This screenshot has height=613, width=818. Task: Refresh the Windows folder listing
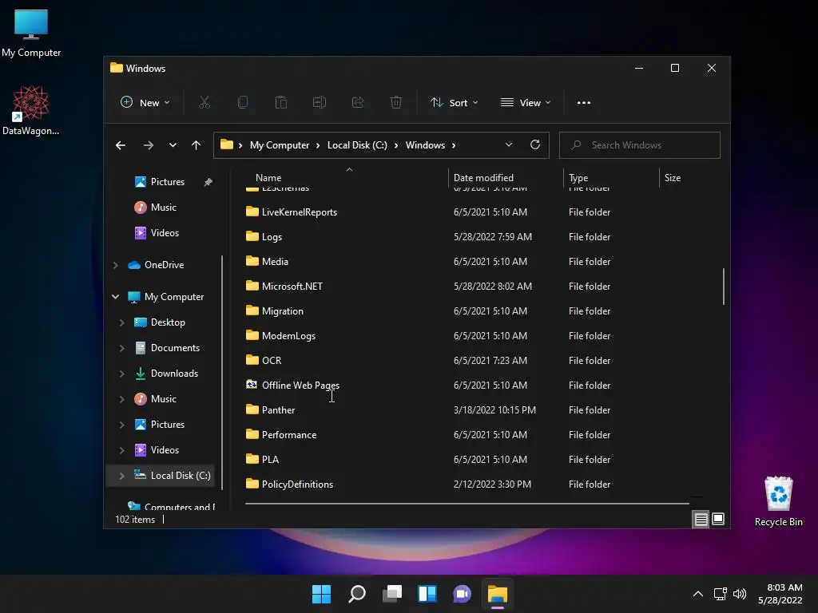(x=534, y=145)
